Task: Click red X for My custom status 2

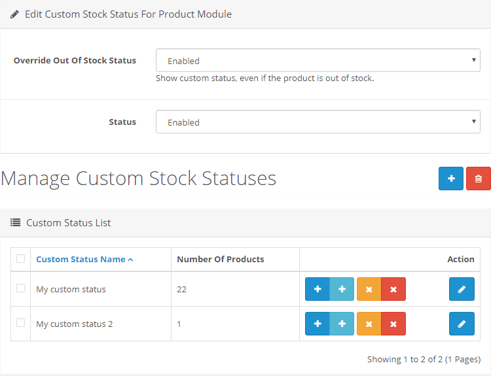Action: click(x=393, y=324)
